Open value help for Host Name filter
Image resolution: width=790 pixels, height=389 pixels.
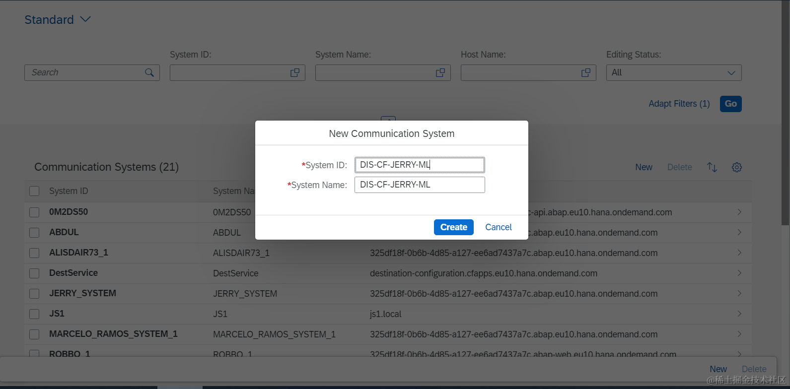pos(585,72)
